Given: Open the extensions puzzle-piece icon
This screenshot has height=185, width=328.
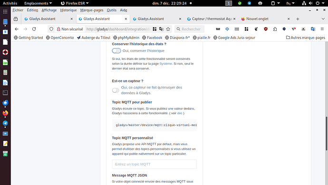Looking at the screenshot, I should point(275,29).
